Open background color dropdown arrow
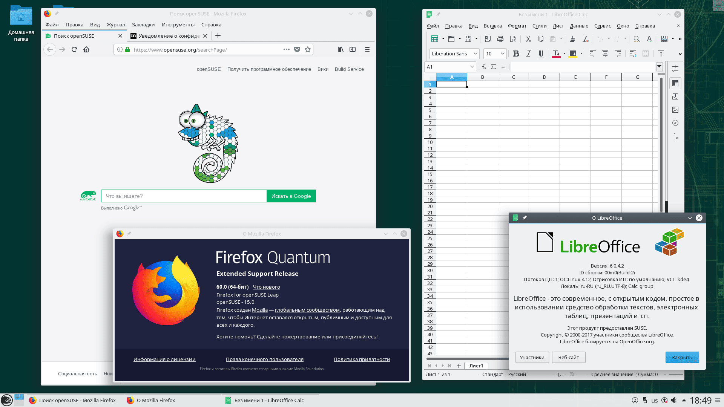This screenshot has height=407, width=724. [581, 54]
